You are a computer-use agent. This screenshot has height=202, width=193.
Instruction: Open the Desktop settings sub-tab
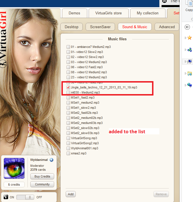72,27
